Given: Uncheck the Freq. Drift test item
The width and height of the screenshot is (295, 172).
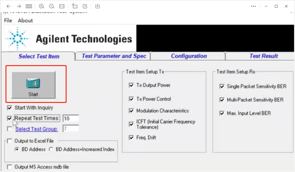Looking at the screenshot, I should coord(131,138).
